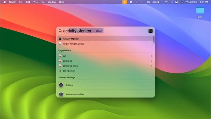Click the gear icon beside Activation modifier
The height and width of the screenshot is (119, 211).
click(61, 94)
